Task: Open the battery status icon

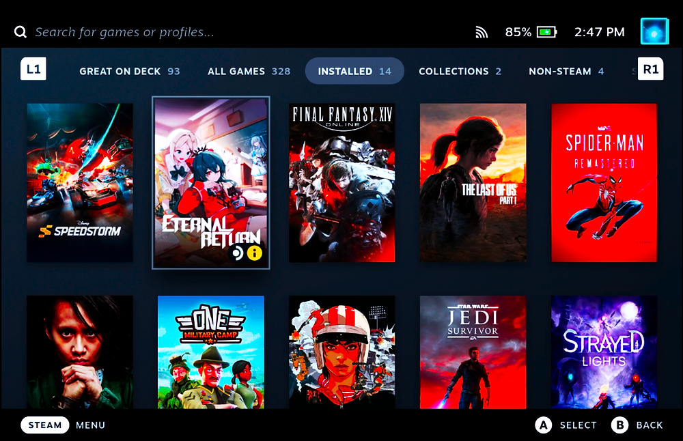Action: [x=546, y=32]
